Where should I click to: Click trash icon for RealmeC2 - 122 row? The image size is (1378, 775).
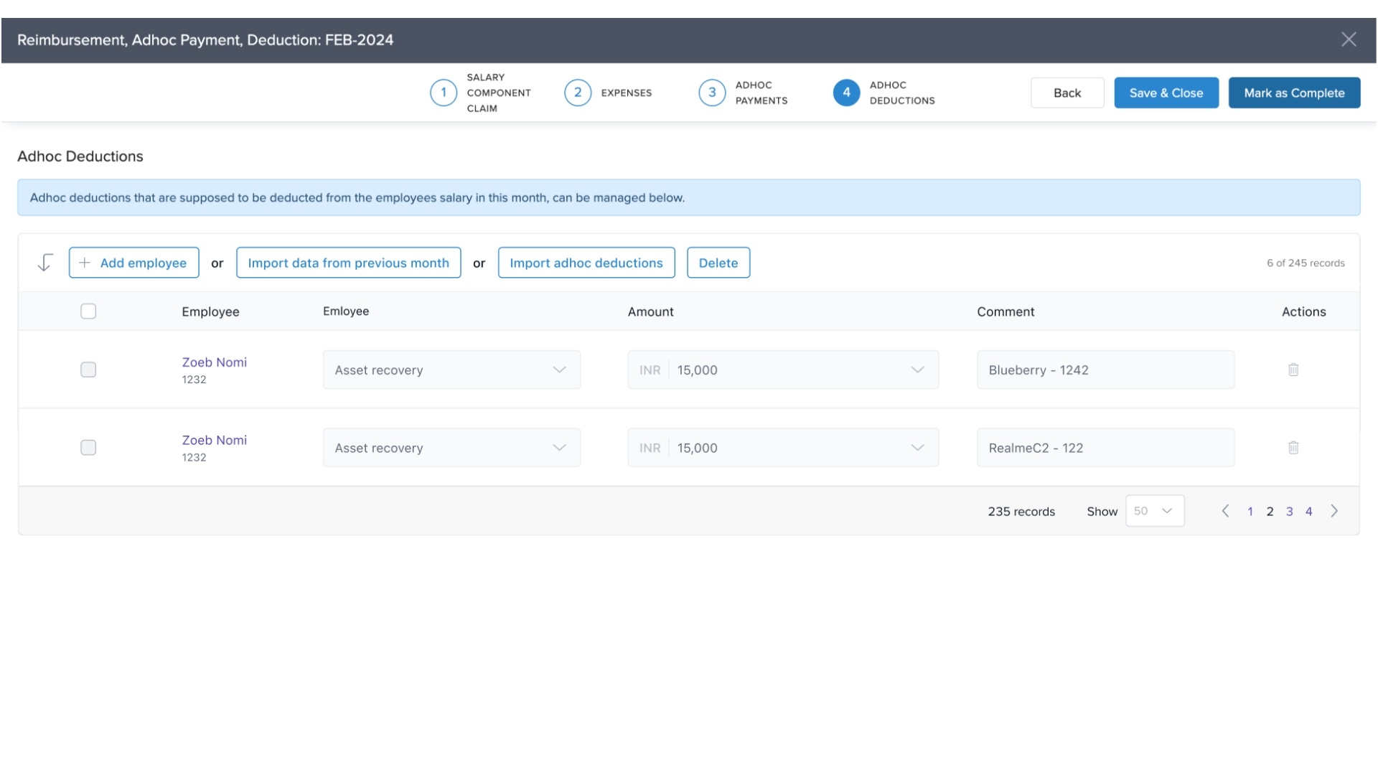coord(1293,448)
